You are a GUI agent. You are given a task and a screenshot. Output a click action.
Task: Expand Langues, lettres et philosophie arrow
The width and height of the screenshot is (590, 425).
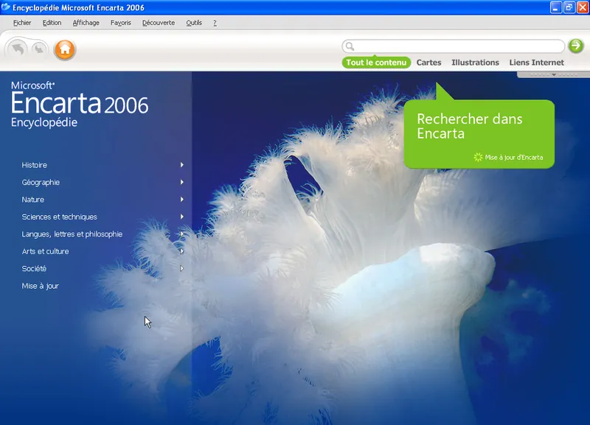181,233
